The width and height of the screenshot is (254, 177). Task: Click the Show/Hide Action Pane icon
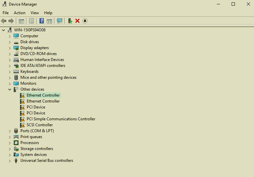49,21
